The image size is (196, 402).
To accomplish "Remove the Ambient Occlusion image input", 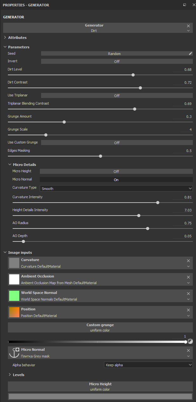I will [x=188, y=277].
